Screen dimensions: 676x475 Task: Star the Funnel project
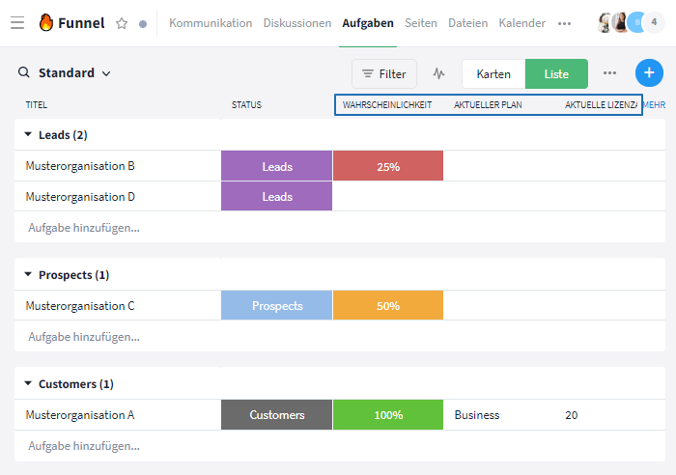click(x=122, y=23)
